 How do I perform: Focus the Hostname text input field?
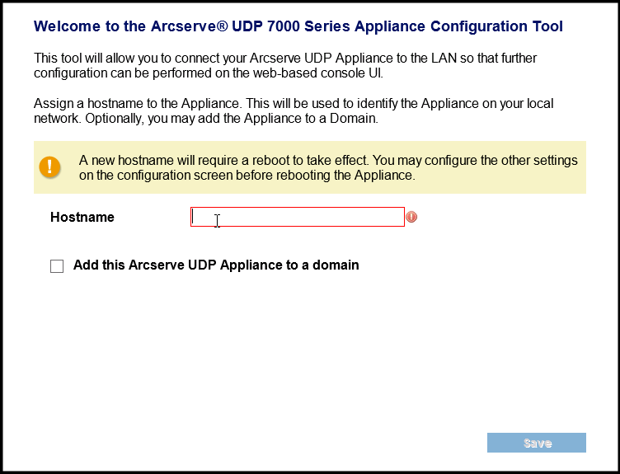point(297,217)
